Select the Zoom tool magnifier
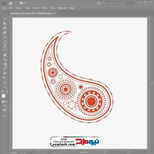The width and height of the screenshot is (154, 154). (x=5, y=87)
